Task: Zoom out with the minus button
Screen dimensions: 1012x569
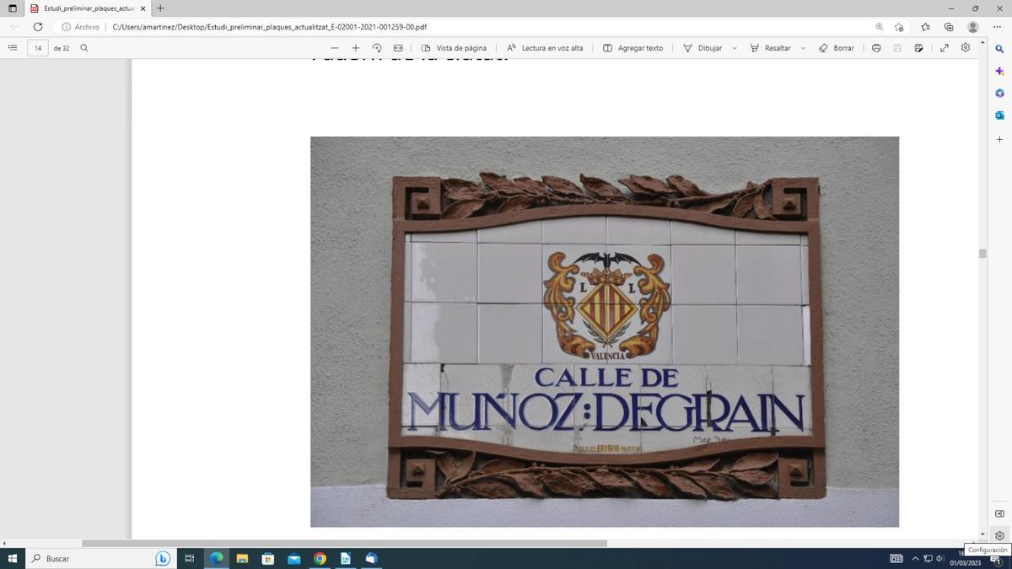Action: click(333, 48)
